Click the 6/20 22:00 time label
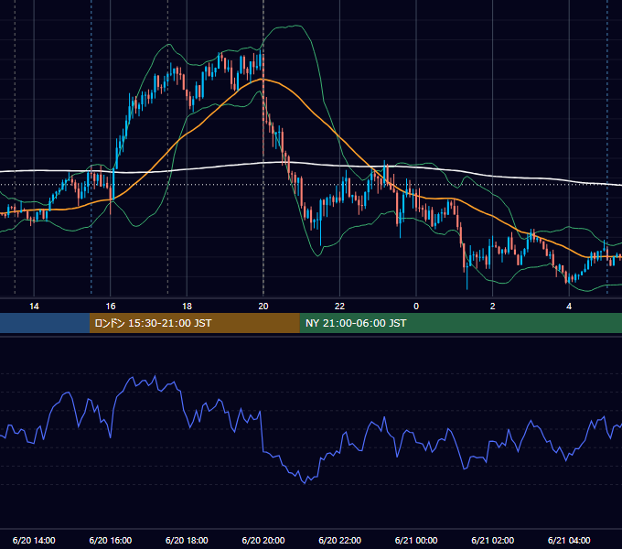Image resolution: width=622 pixels, height=549 pixels. tap(340, 540)
